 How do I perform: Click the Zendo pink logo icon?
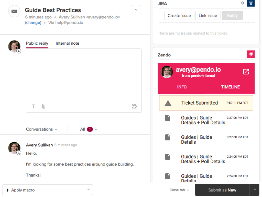(x=251, y=54)
